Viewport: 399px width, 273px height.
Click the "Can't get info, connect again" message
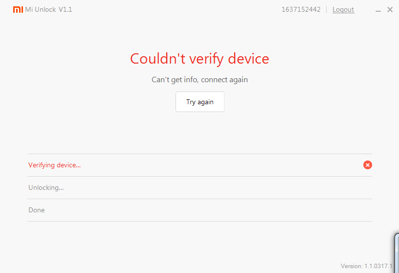point(199,79)
